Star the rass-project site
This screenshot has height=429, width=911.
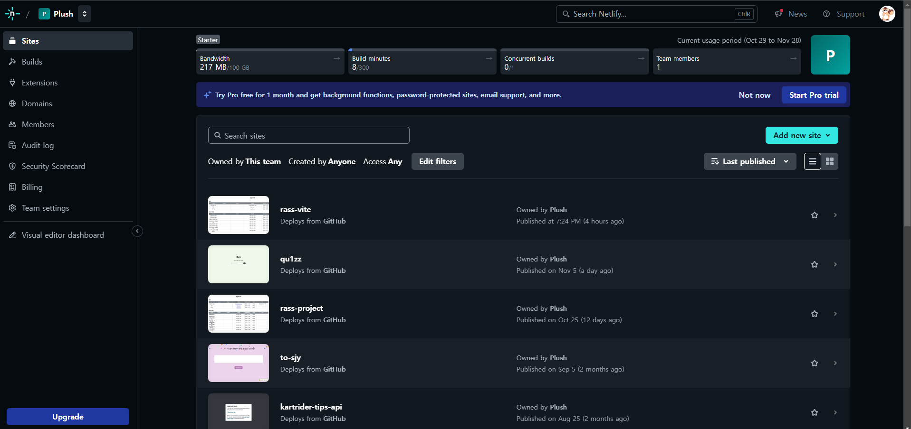(x=815, y=314)
